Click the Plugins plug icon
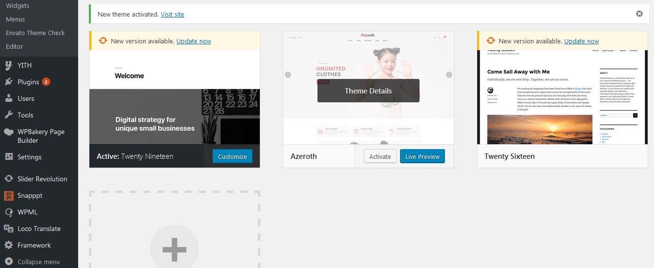The image size is (654, 268). point(9,82)
